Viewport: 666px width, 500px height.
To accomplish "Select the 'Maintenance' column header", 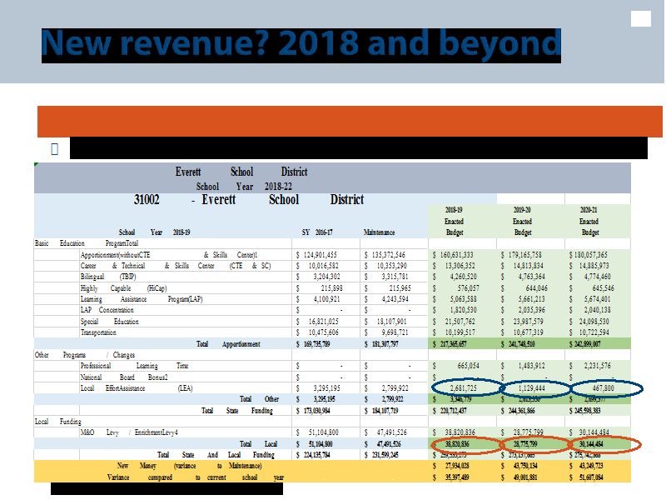I will click(x=380, y=232).
